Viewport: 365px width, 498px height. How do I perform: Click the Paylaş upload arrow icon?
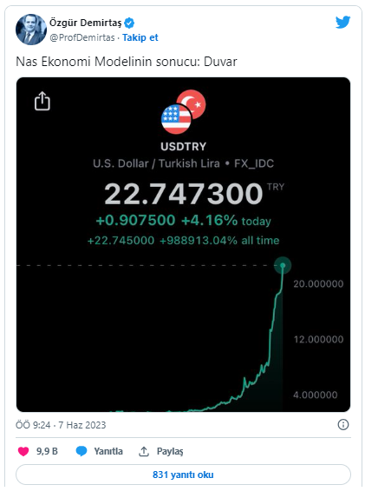point(144,451)
